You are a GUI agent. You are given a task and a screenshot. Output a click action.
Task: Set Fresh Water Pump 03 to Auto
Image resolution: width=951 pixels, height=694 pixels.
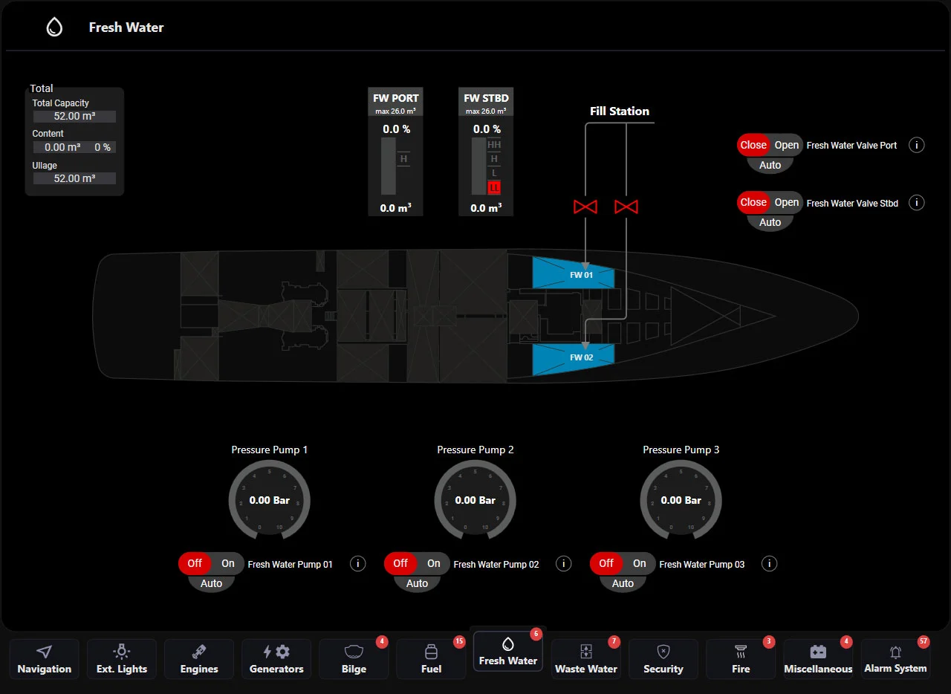pos(623,583)
